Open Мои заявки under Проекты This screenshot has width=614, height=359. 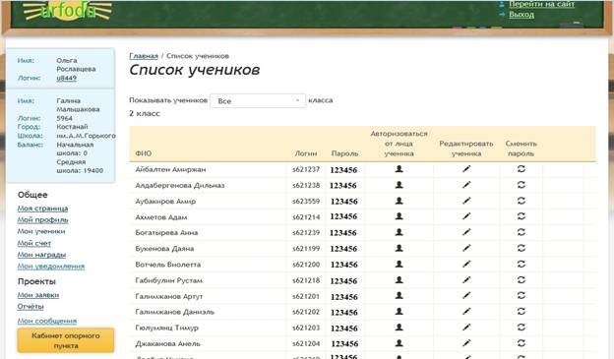click(x=38, y=295)
